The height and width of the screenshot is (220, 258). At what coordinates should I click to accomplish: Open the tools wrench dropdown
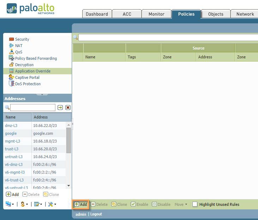(52, 204)
